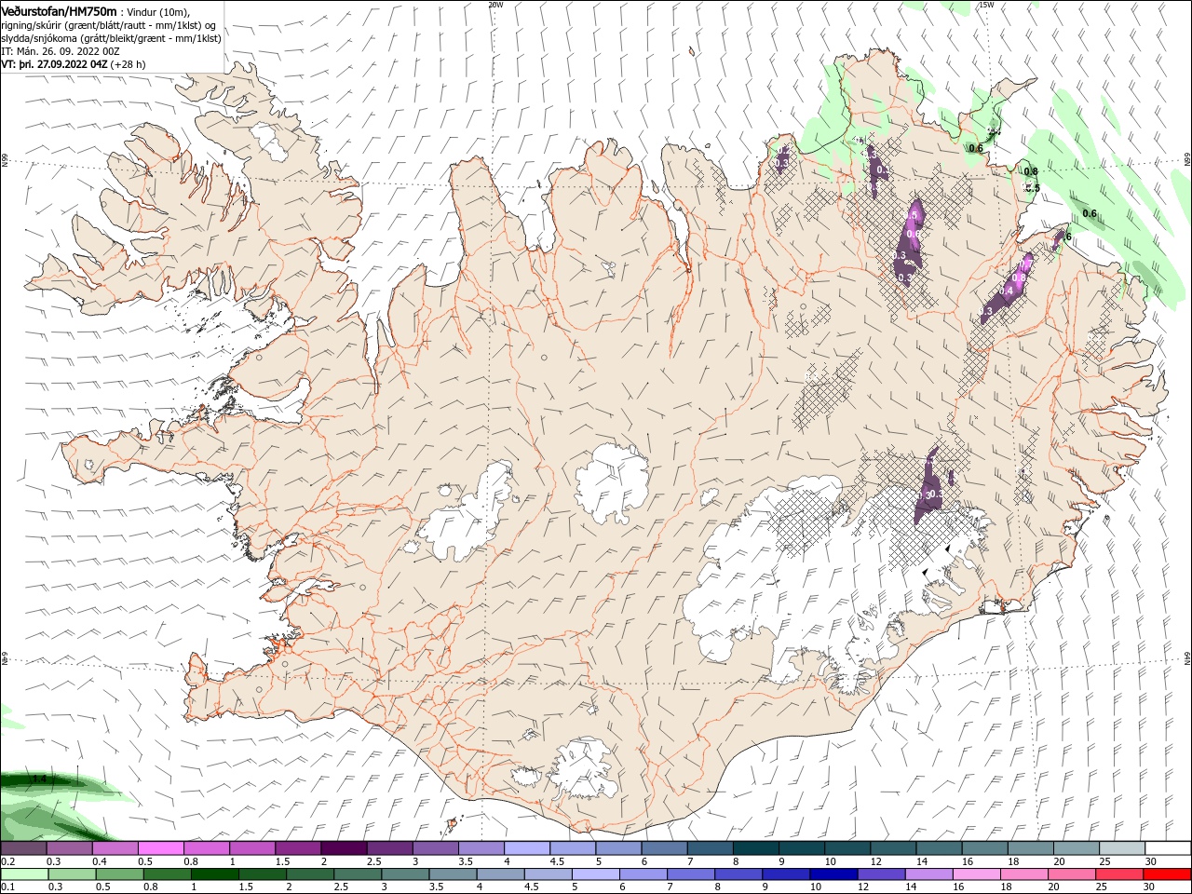Viewport: 1192px width, 894px height.
Task: Click the VT: þri. 27.09.2022 04Z line
Action: tap(54, 64)
